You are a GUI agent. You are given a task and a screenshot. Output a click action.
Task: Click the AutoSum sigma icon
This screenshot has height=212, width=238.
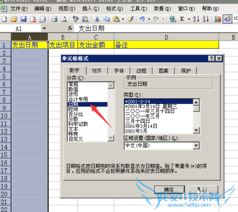click(182, 19)
